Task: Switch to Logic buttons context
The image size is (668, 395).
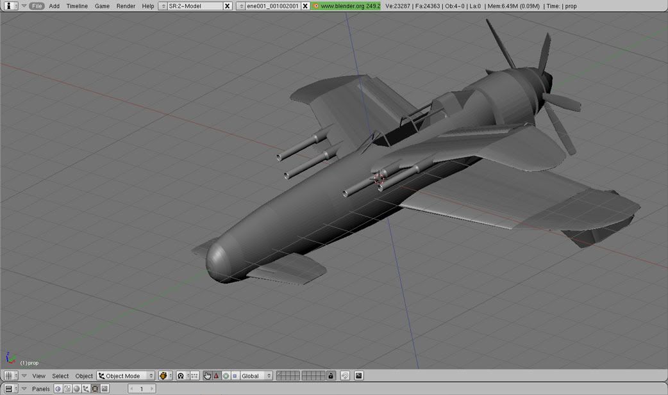Action: pyautogui.click(x=58, y=389)
